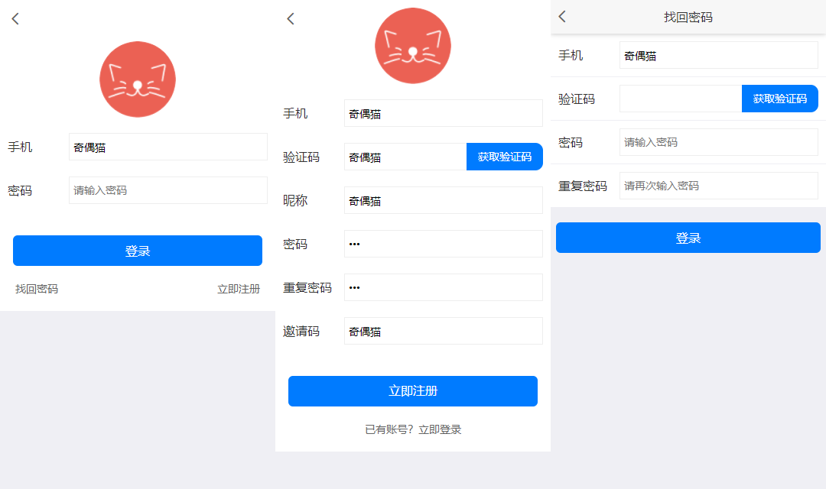Click the 邀请码 label

point(301,331)
